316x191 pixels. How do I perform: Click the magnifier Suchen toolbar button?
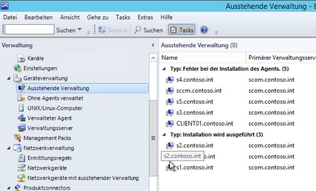click(149, 30)
